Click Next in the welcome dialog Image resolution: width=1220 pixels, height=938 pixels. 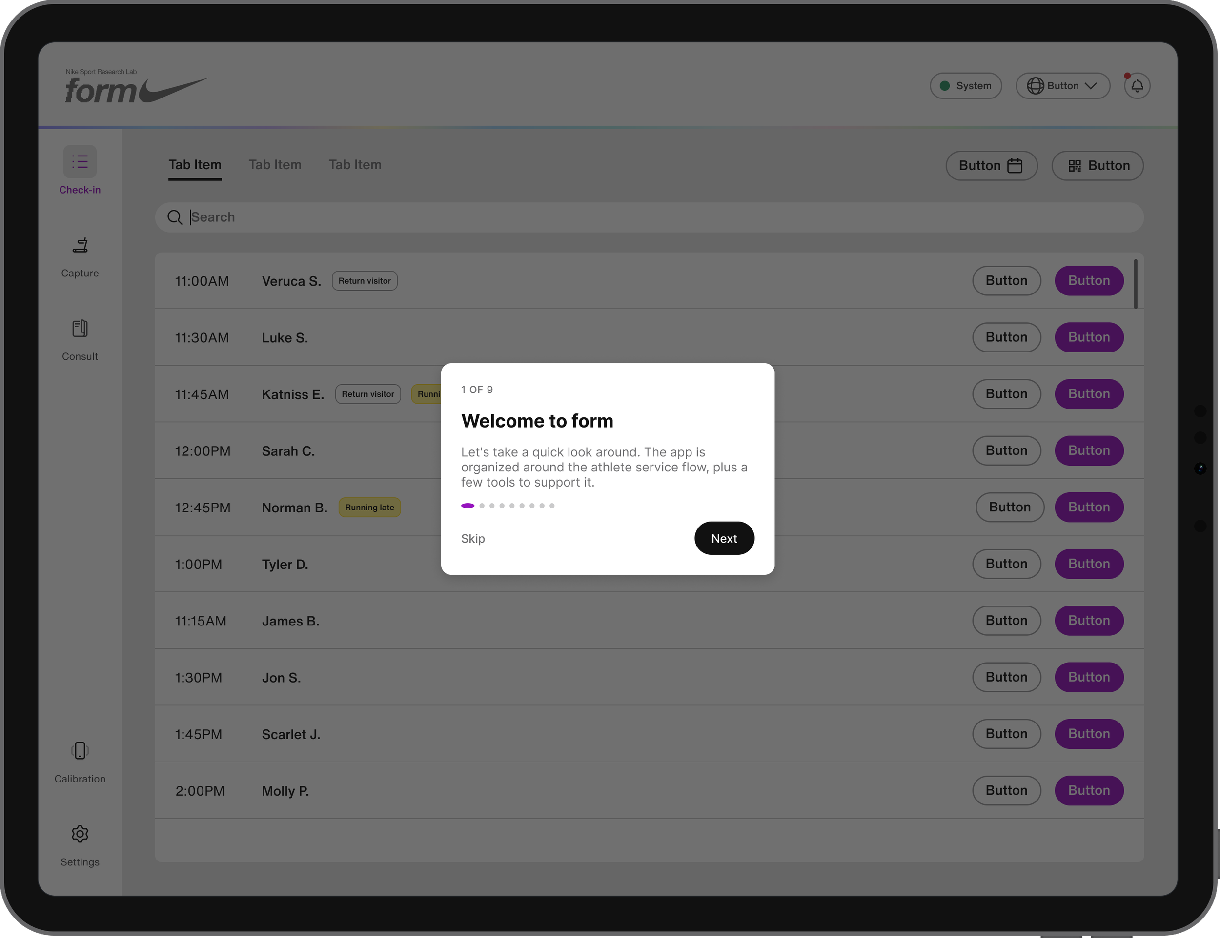tap(724, 538)
